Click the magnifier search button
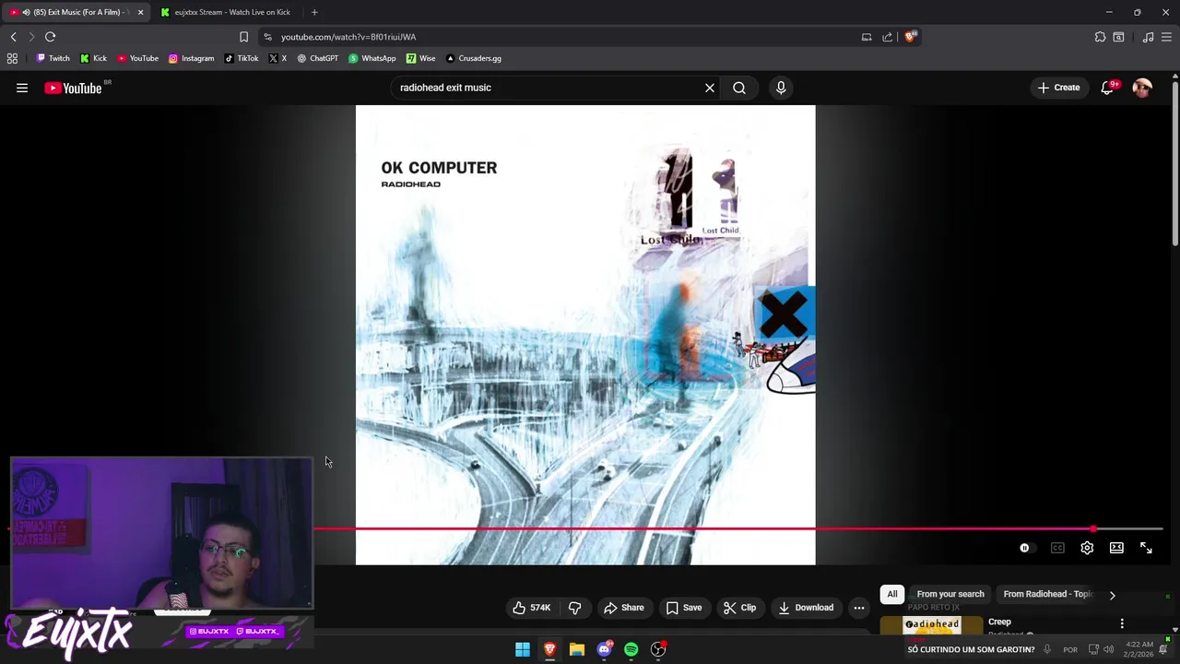This screenshot has width=1180, height=664. click(x=739, y=88)
